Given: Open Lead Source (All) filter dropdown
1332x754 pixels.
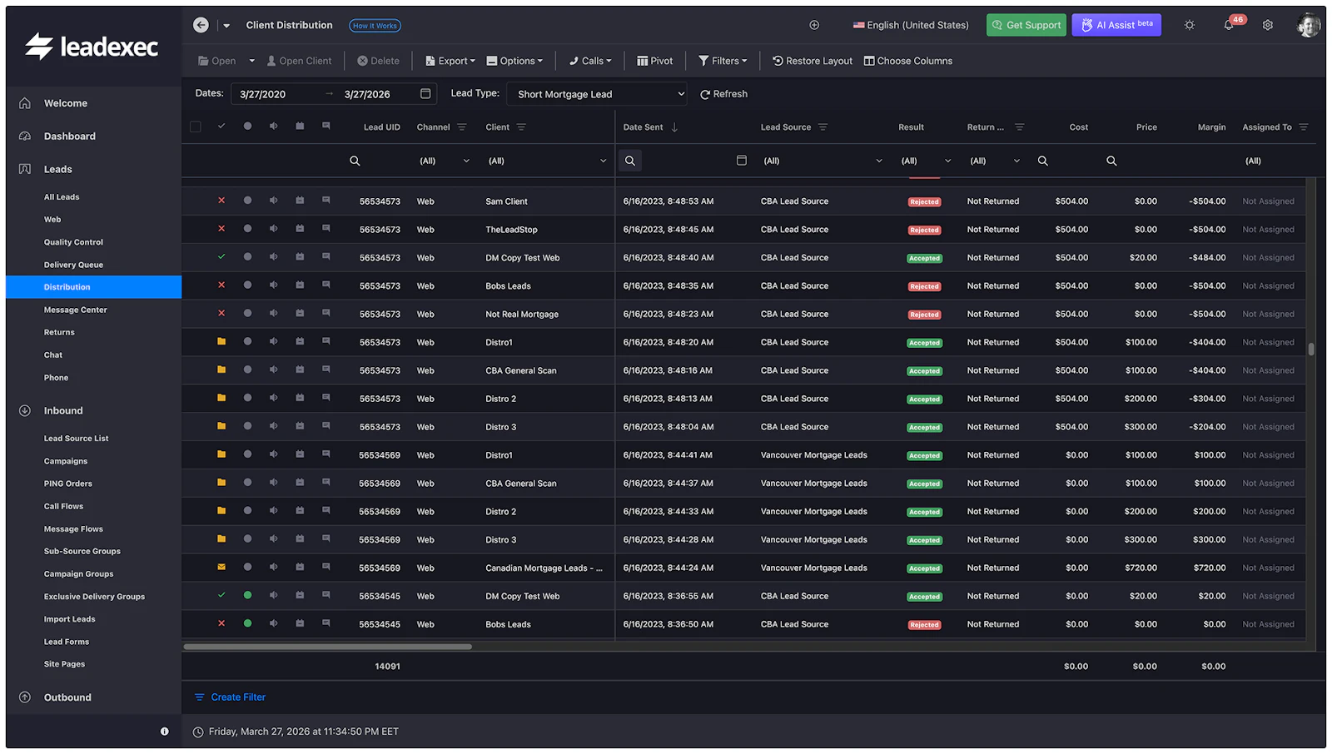Looking at the screenshot, I should pyautogui.click(x=822, y=161).
